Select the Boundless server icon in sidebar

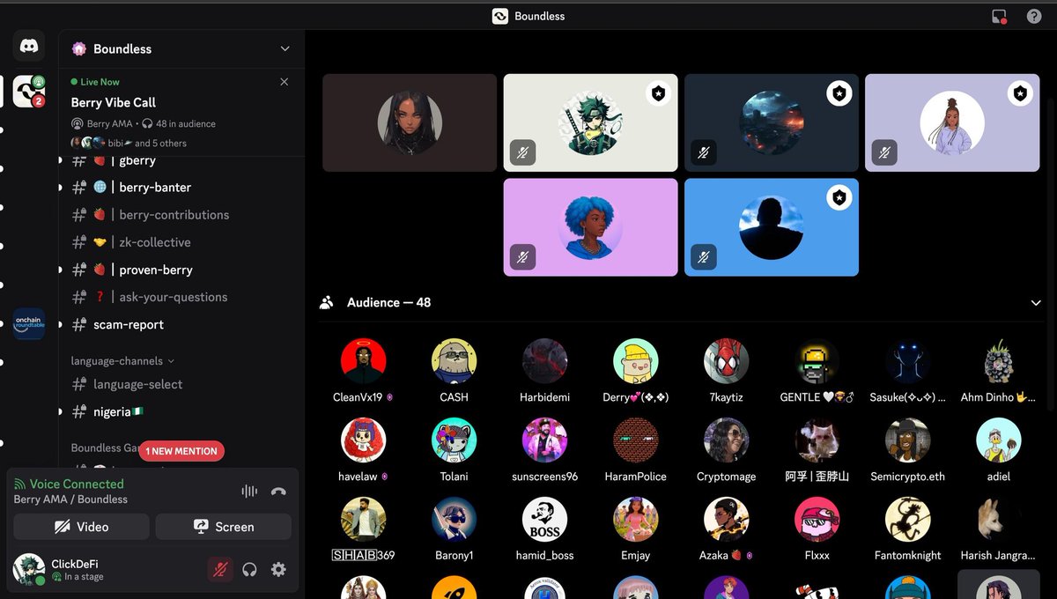(x=29, y=92)
